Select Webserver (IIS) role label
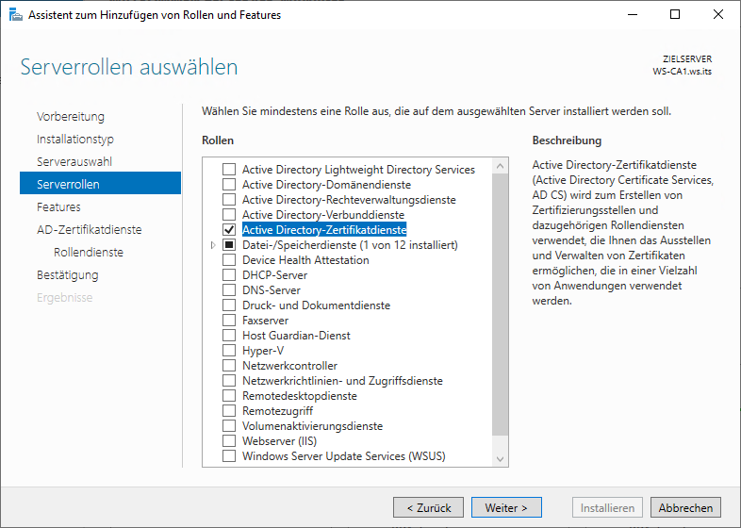The height and width of the screenshot is (528, 741). 279,441
